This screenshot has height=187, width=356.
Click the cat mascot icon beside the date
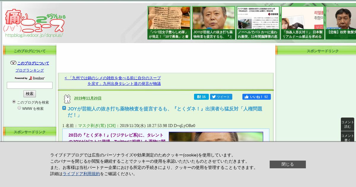coord(67,99)
